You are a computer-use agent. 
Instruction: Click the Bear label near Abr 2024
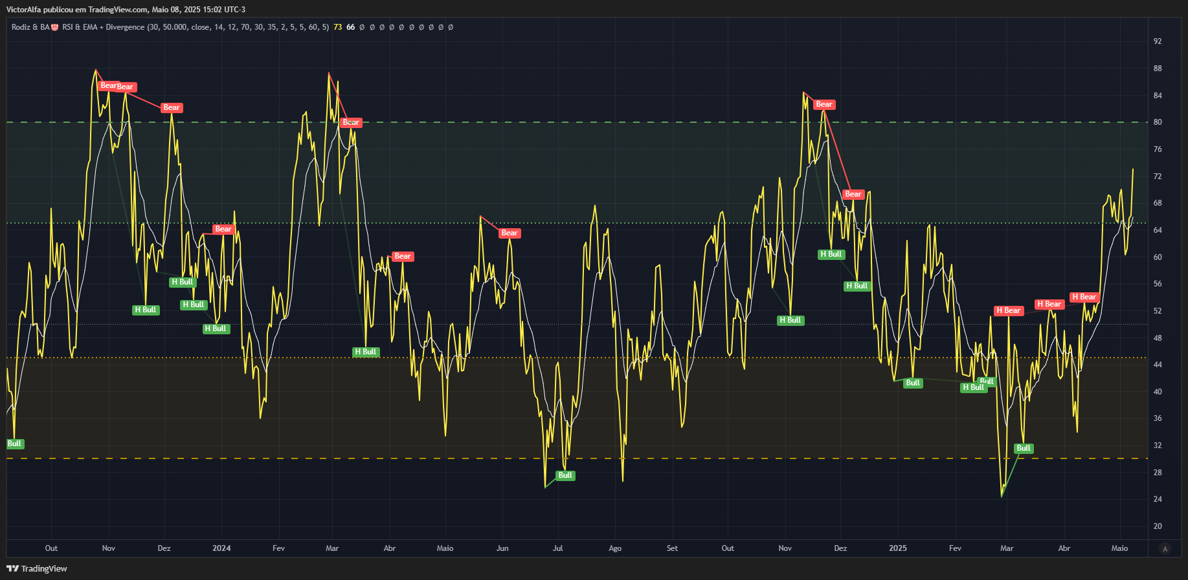pyautogui.click(x=403, y=256)
